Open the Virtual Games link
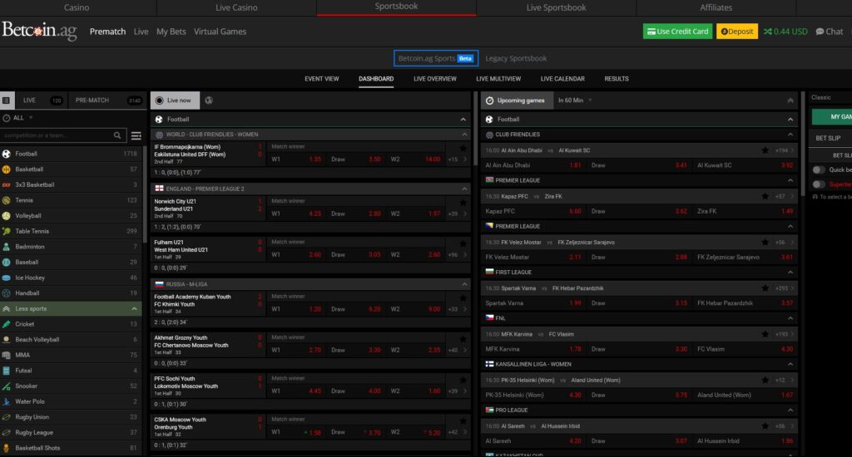852x457 pixels. click(x=220, y=32)
